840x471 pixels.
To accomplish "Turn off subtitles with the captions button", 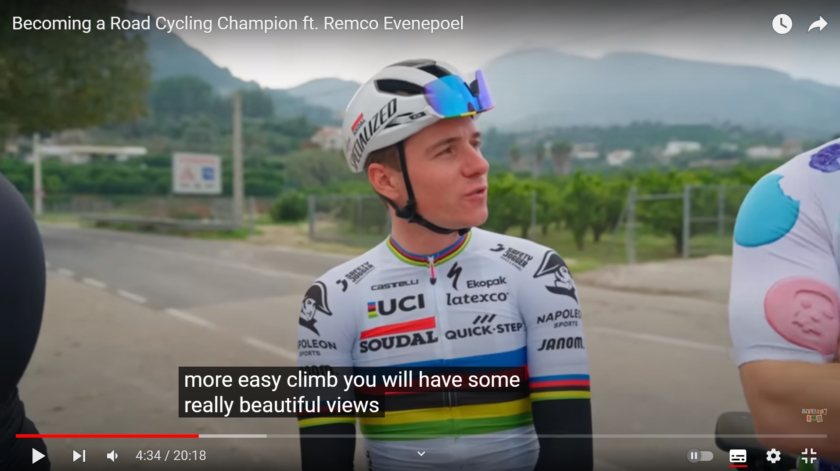I will [x=738, y=456].
